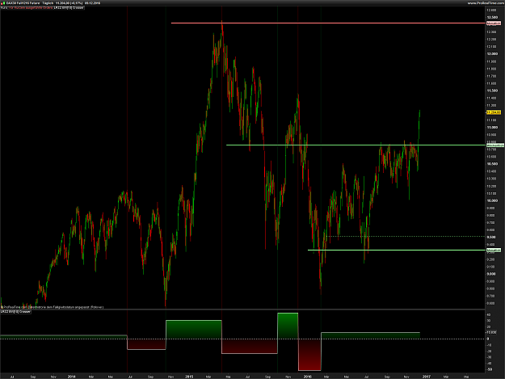Click the red recently executed orders text
The image size is (505, 379).
click(31, 7)
